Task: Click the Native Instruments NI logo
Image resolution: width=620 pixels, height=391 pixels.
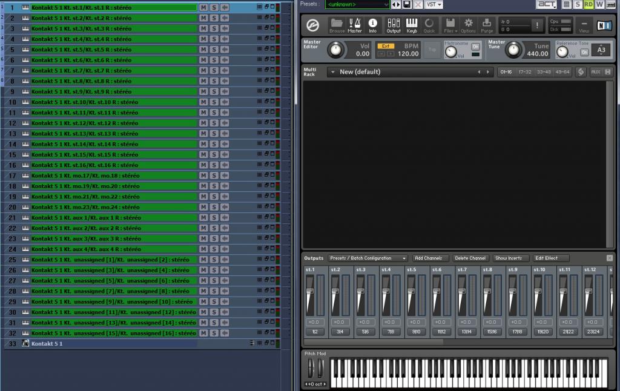Action: (604, 25)
